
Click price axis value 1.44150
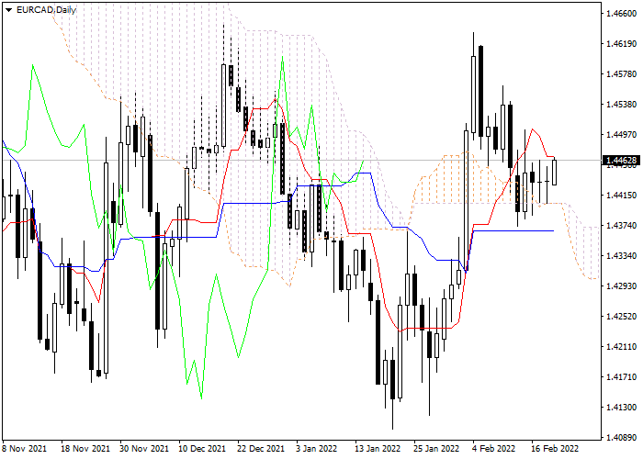(x=621, y=196)
